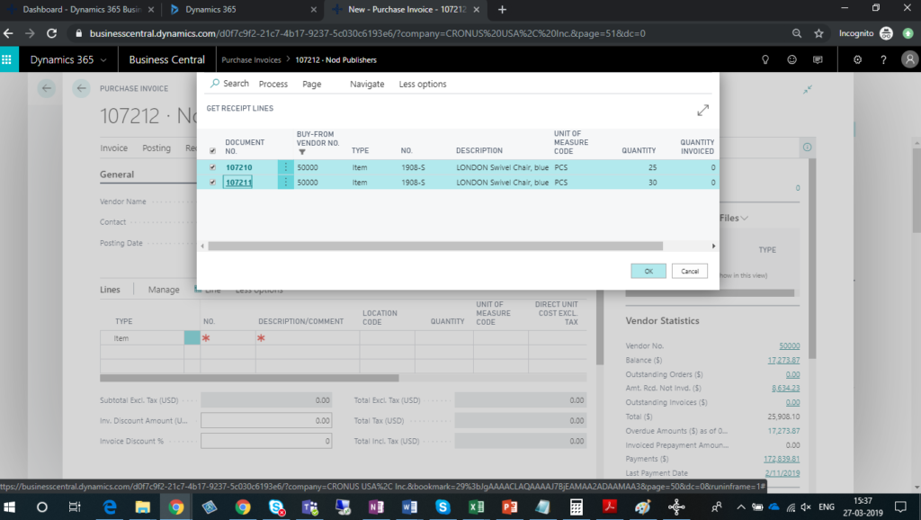Toggle the select-all checkbox in header row
The width and height of the screenshot is (921, 520).
[212, 151]
